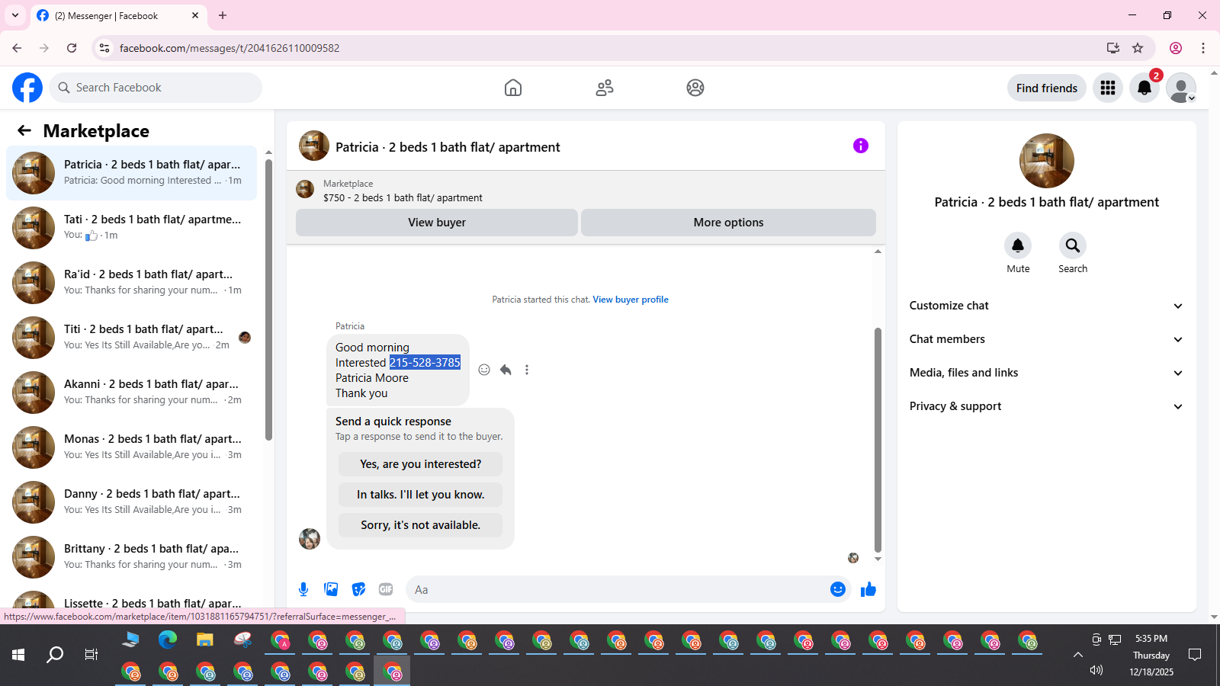Open Windows Start menu

pyautogui.click(x=18, y=655)
